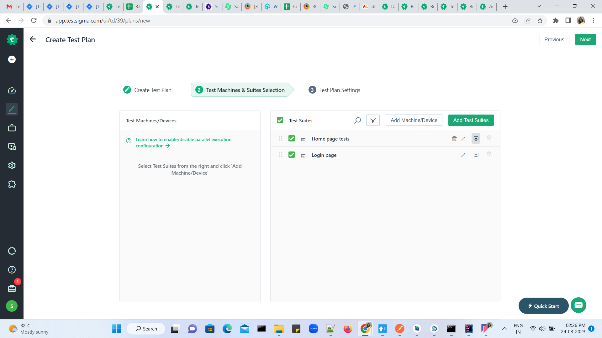Go to Create Test Plan step
Screen dimensions: 602x338
[147, 90]
